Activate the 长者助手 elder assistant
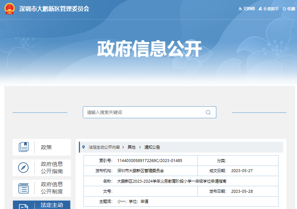The height and width of the screenshot is (209, 297). (x=268, y=9)
